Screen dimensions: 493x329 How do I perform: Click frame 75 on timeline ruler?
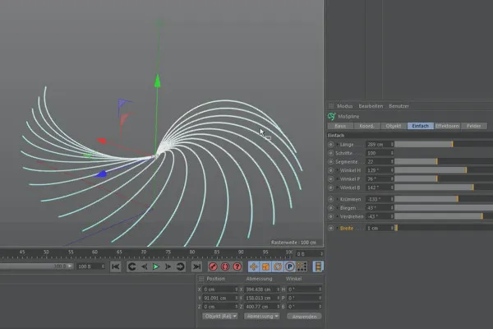click(x=168, y=253)
